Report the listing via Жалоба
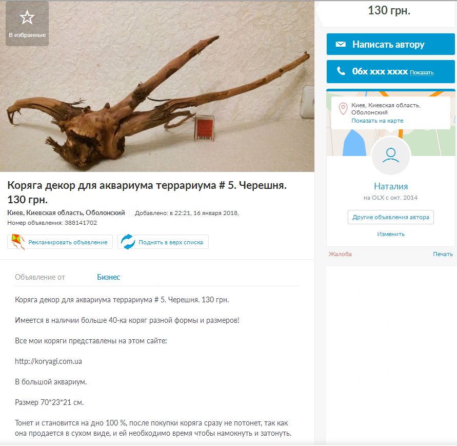 [x=340, y=254]
